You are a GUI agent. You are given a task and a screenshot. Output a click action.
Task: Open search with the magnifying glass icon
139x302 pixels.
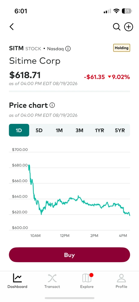(116, 27)
